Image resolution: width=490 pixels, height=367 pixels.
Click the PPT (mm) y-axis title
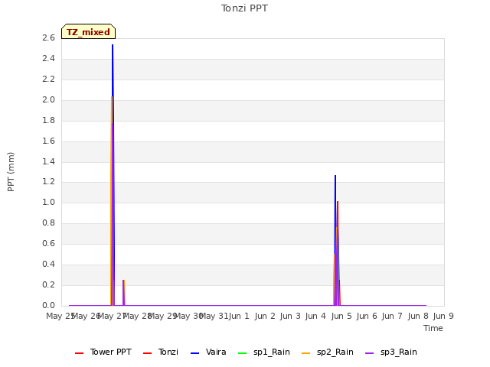11,172
